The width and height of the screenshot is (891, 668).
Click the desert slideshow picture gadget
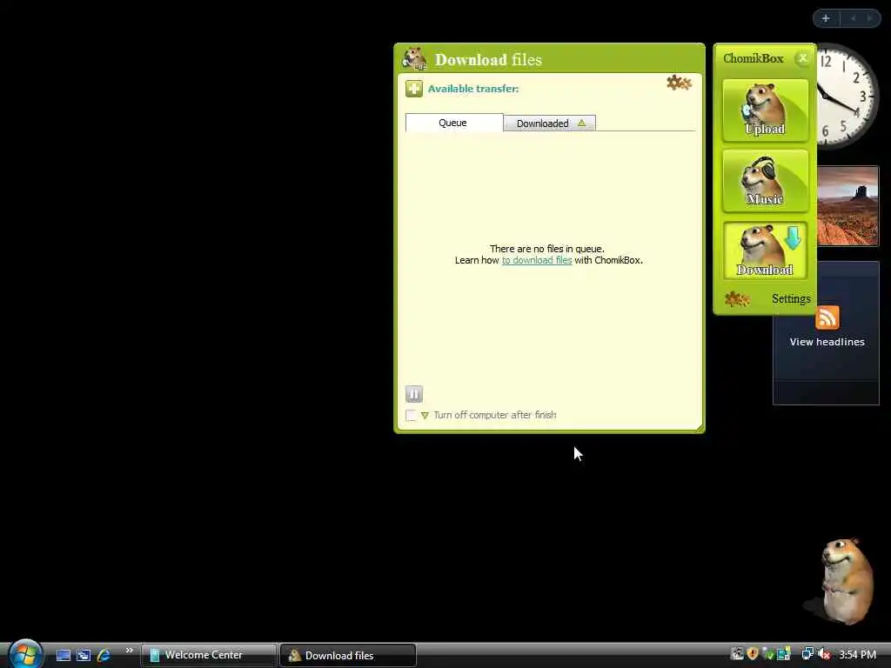tap(847, 205)
